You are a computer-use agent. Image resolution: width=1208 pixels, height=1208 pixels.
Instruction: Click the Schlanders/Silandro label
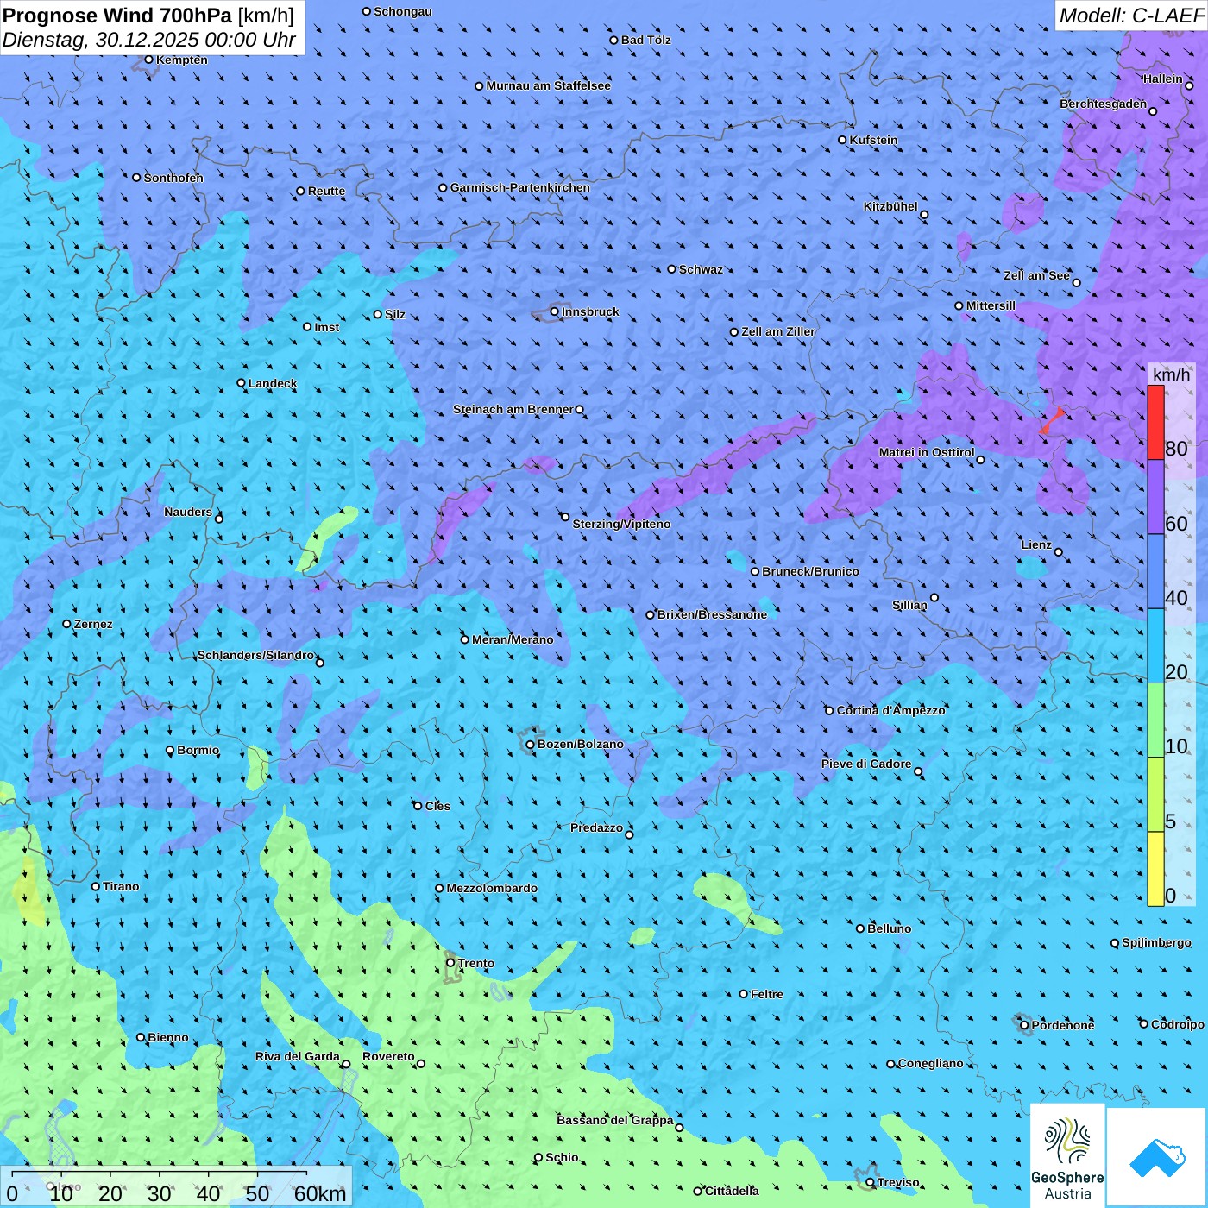(x=255, y=655)
